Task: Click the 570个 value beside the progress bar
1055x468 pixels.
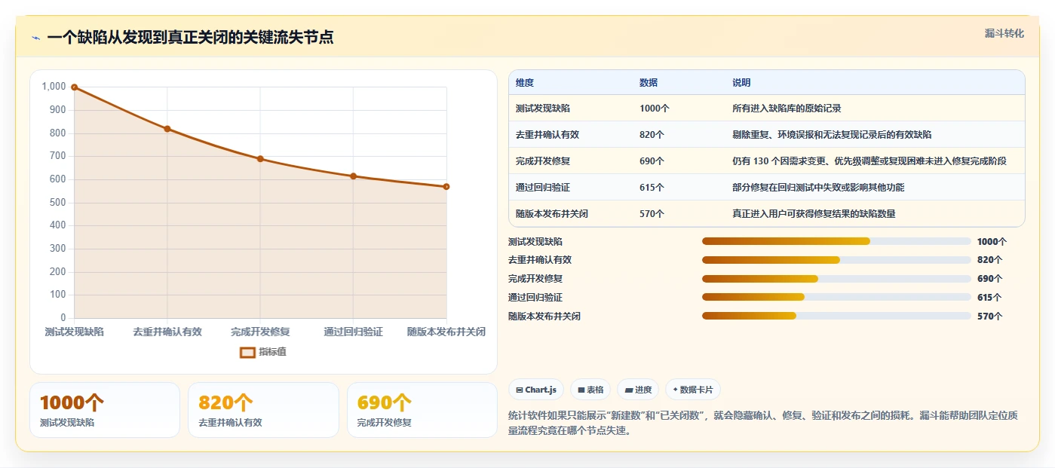Action: point(989,317)
